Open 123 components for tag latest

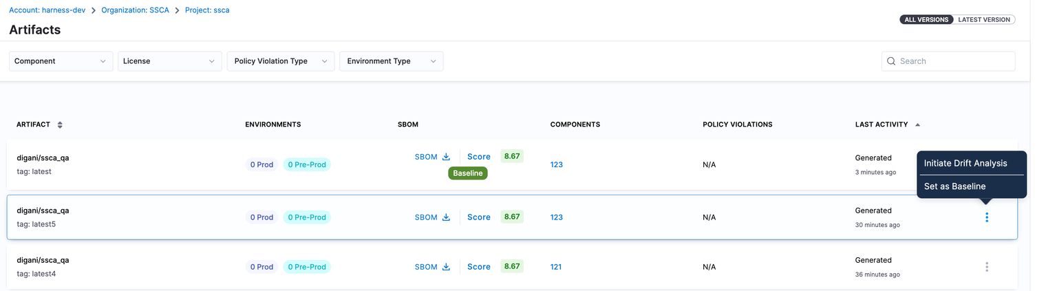point(557,165)
